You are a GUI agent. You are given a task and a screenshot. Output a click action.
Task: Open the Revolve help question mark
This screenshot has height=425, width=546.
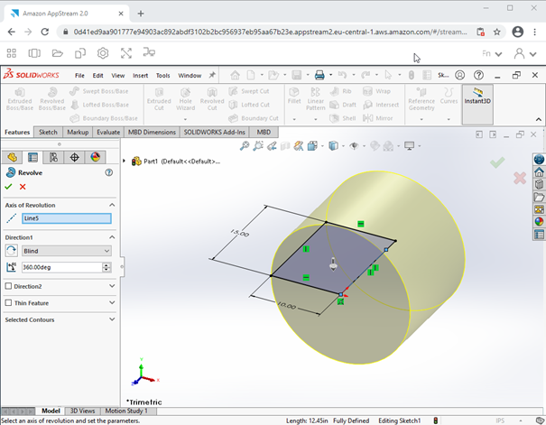tap(109, 172)
